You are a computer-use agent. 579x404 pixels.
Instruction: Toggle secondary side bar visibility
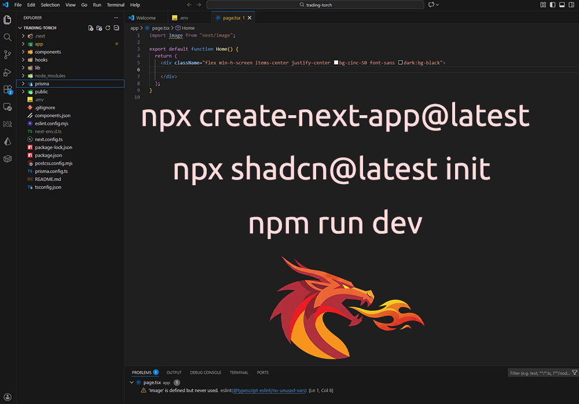click(571, 5)
